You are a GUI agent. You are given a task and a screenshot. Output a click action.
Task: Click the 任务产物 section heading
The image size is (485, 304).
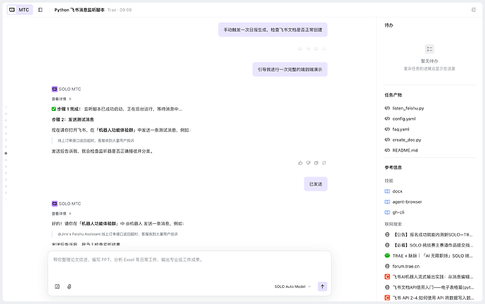[x=393, y=95]
